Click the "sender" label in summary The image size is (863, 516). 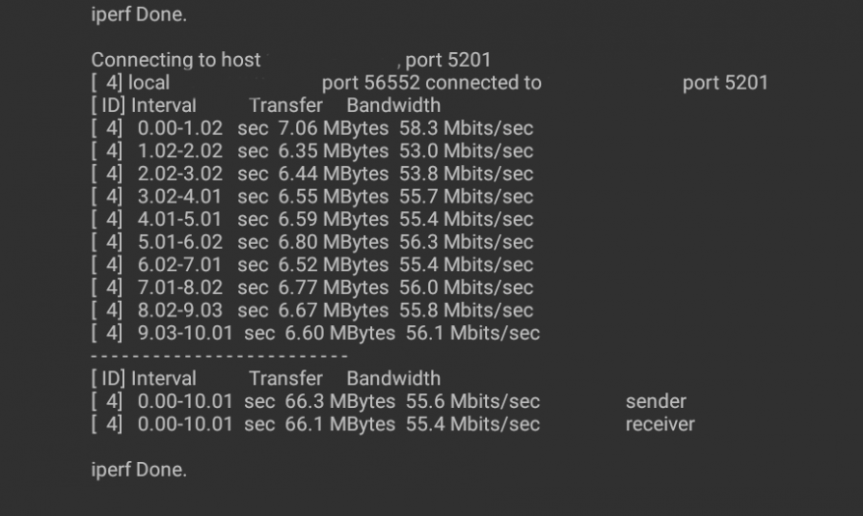point(655,401)
